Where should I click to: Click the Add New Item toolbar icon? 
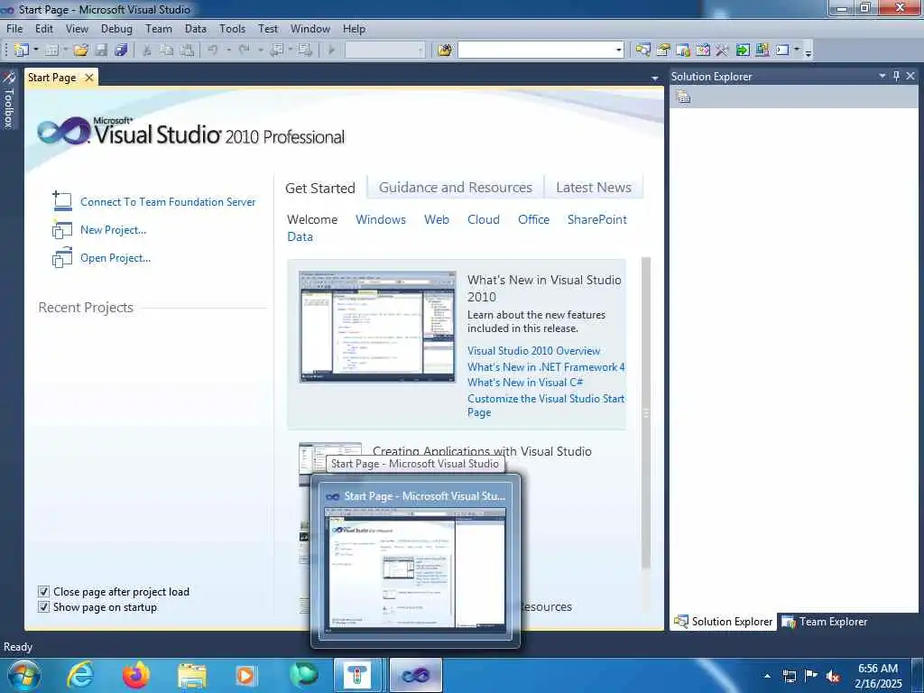[51, 51]
